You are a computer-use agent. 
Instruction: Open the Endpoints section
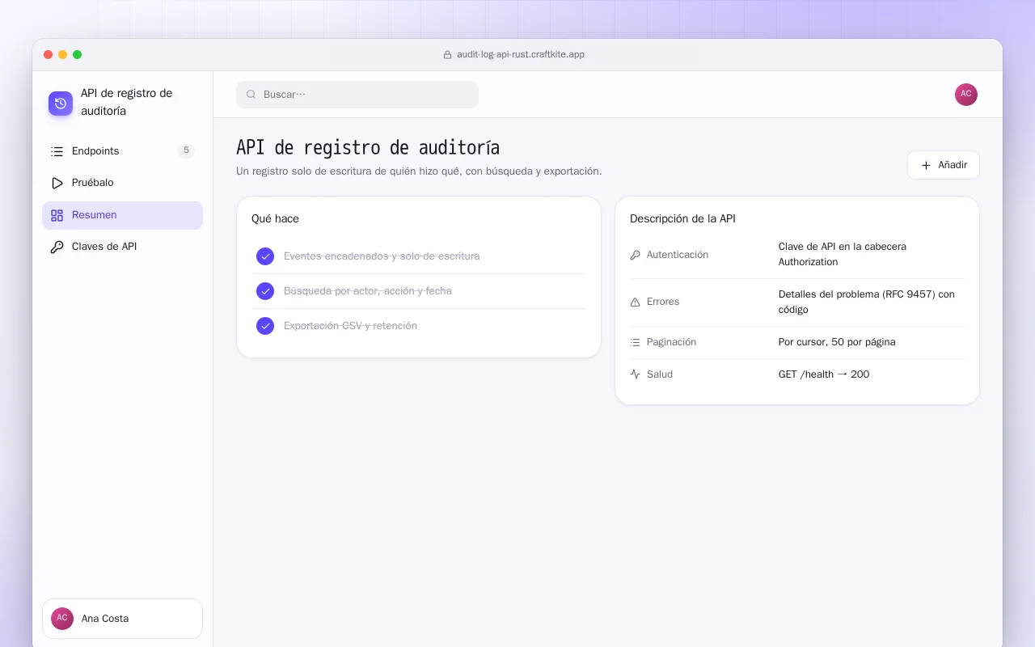point(122,151)
